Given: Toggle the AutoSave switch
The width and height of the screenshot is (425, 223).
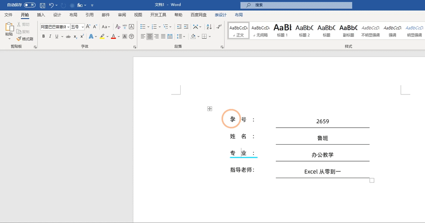Looking at the screenshot, I should (x=30, y=5).
